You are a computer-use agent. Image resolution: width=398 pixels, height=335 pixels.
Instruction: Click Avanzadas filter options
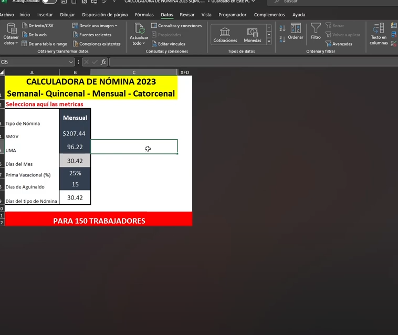339,44
